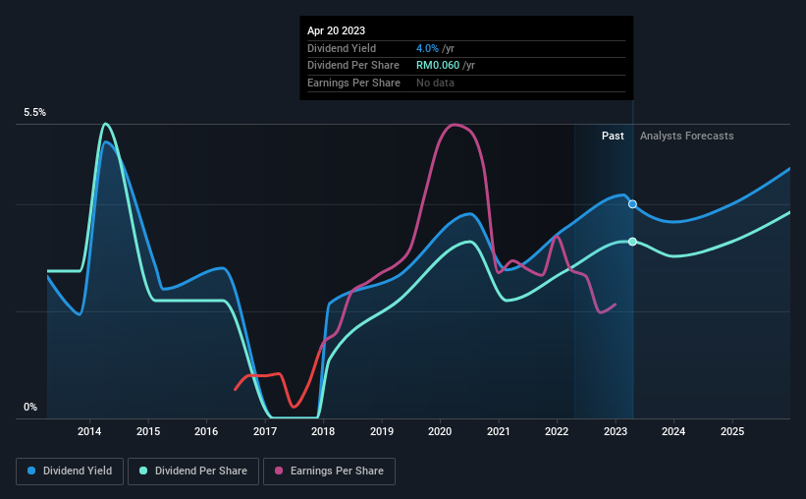Click the Earnings Per Share tooltip row label
The height and width of the screenshot is (499, 806).
coord(353,83)
